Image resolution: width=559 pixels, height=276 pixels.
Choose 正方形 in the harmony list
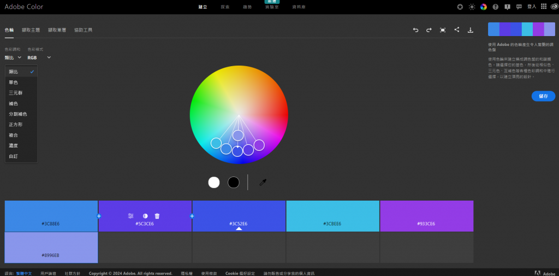point(21,125)
